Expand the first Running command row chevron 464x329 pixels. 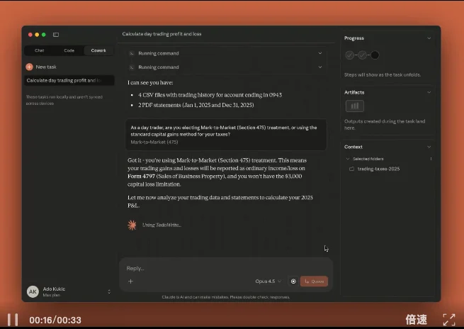click(x=319, y=53)
